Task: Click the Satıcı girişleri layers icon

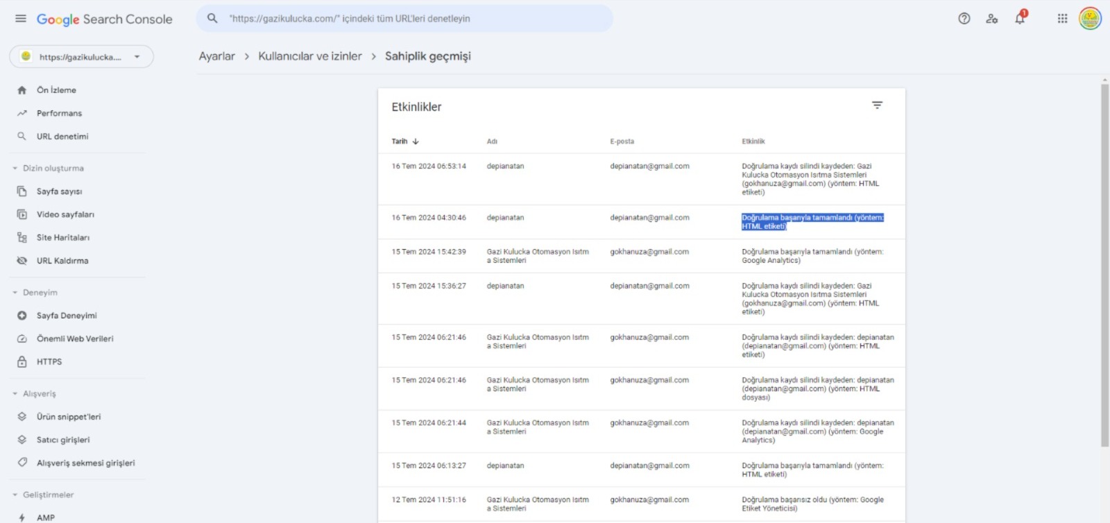Action: pos(22,440)
